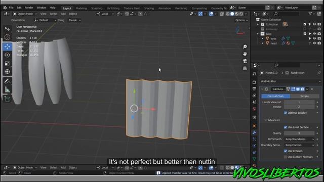The width and height of the screenshot is (324, 182).
Task: Switch perspective/orthographic grid icon
Action: (245, 68)
